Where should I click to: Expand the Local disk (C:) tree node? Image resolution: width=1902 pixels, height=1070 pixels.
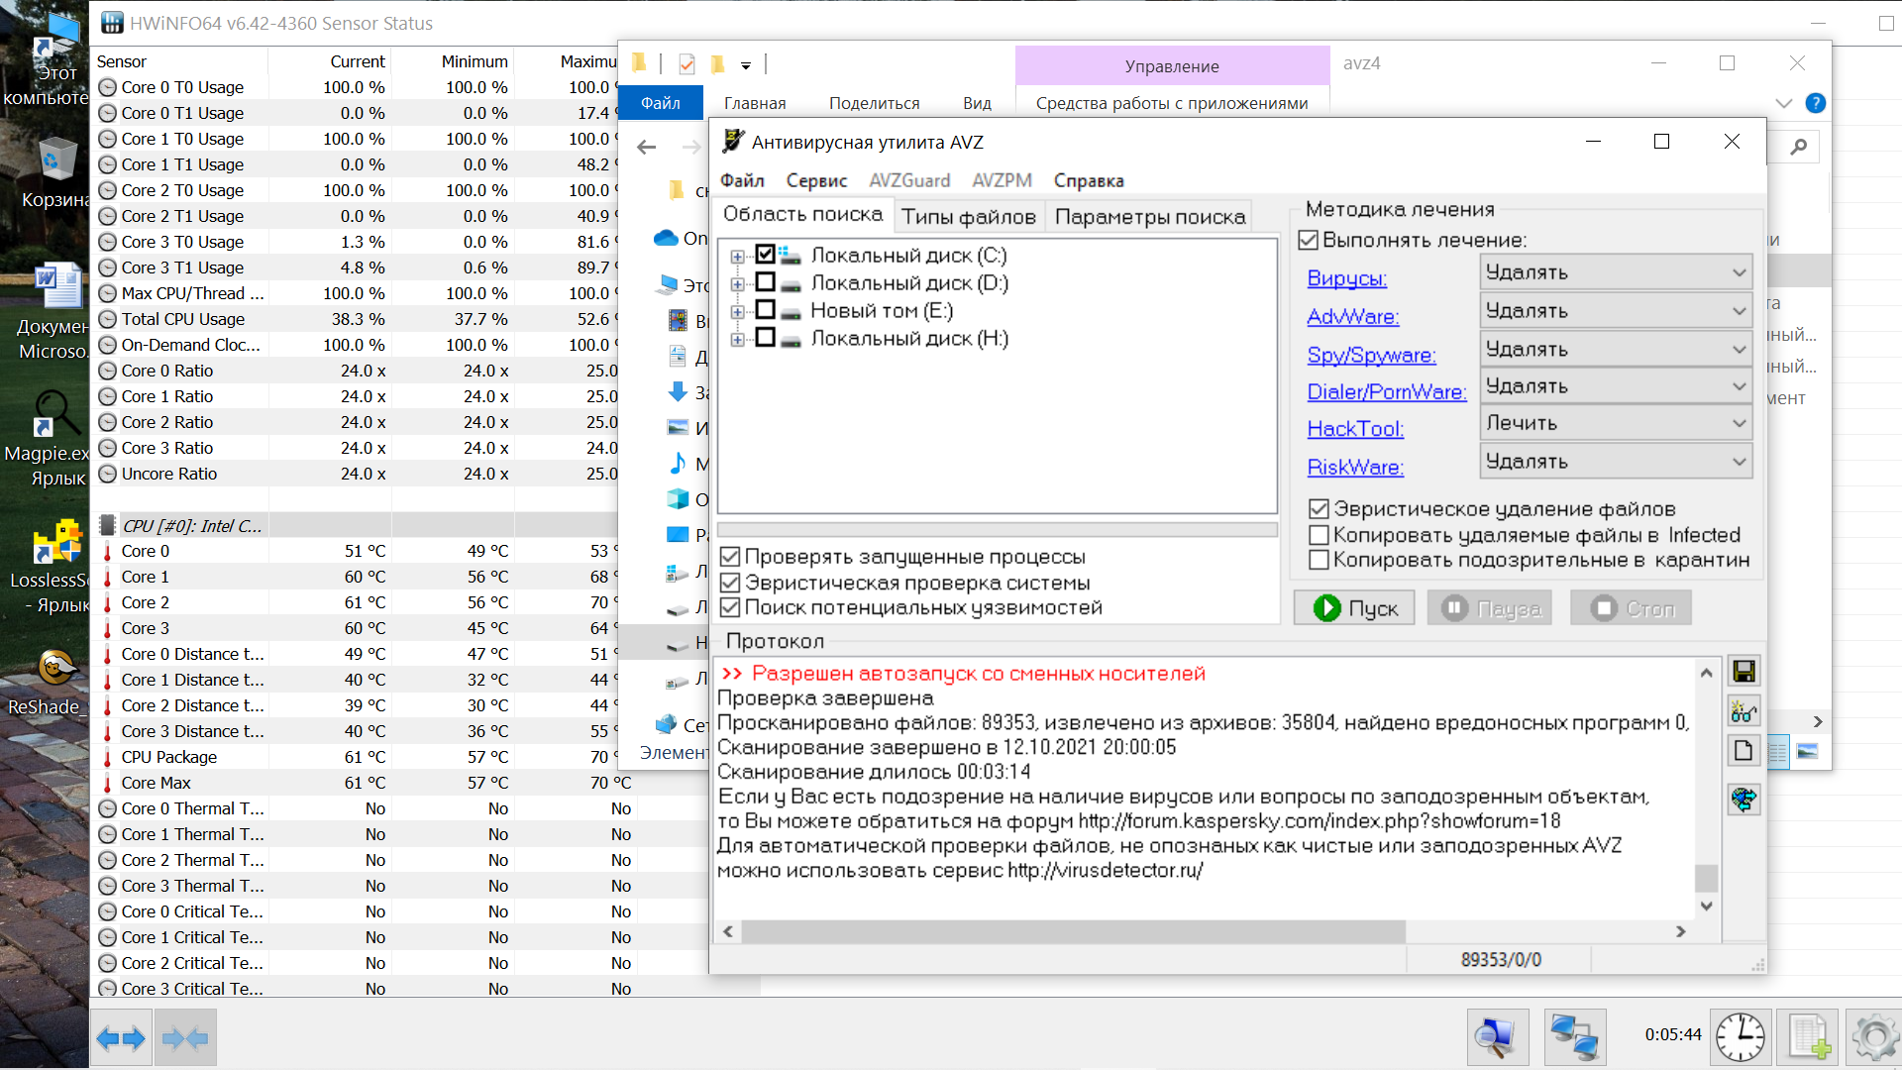tap(737, 257)
